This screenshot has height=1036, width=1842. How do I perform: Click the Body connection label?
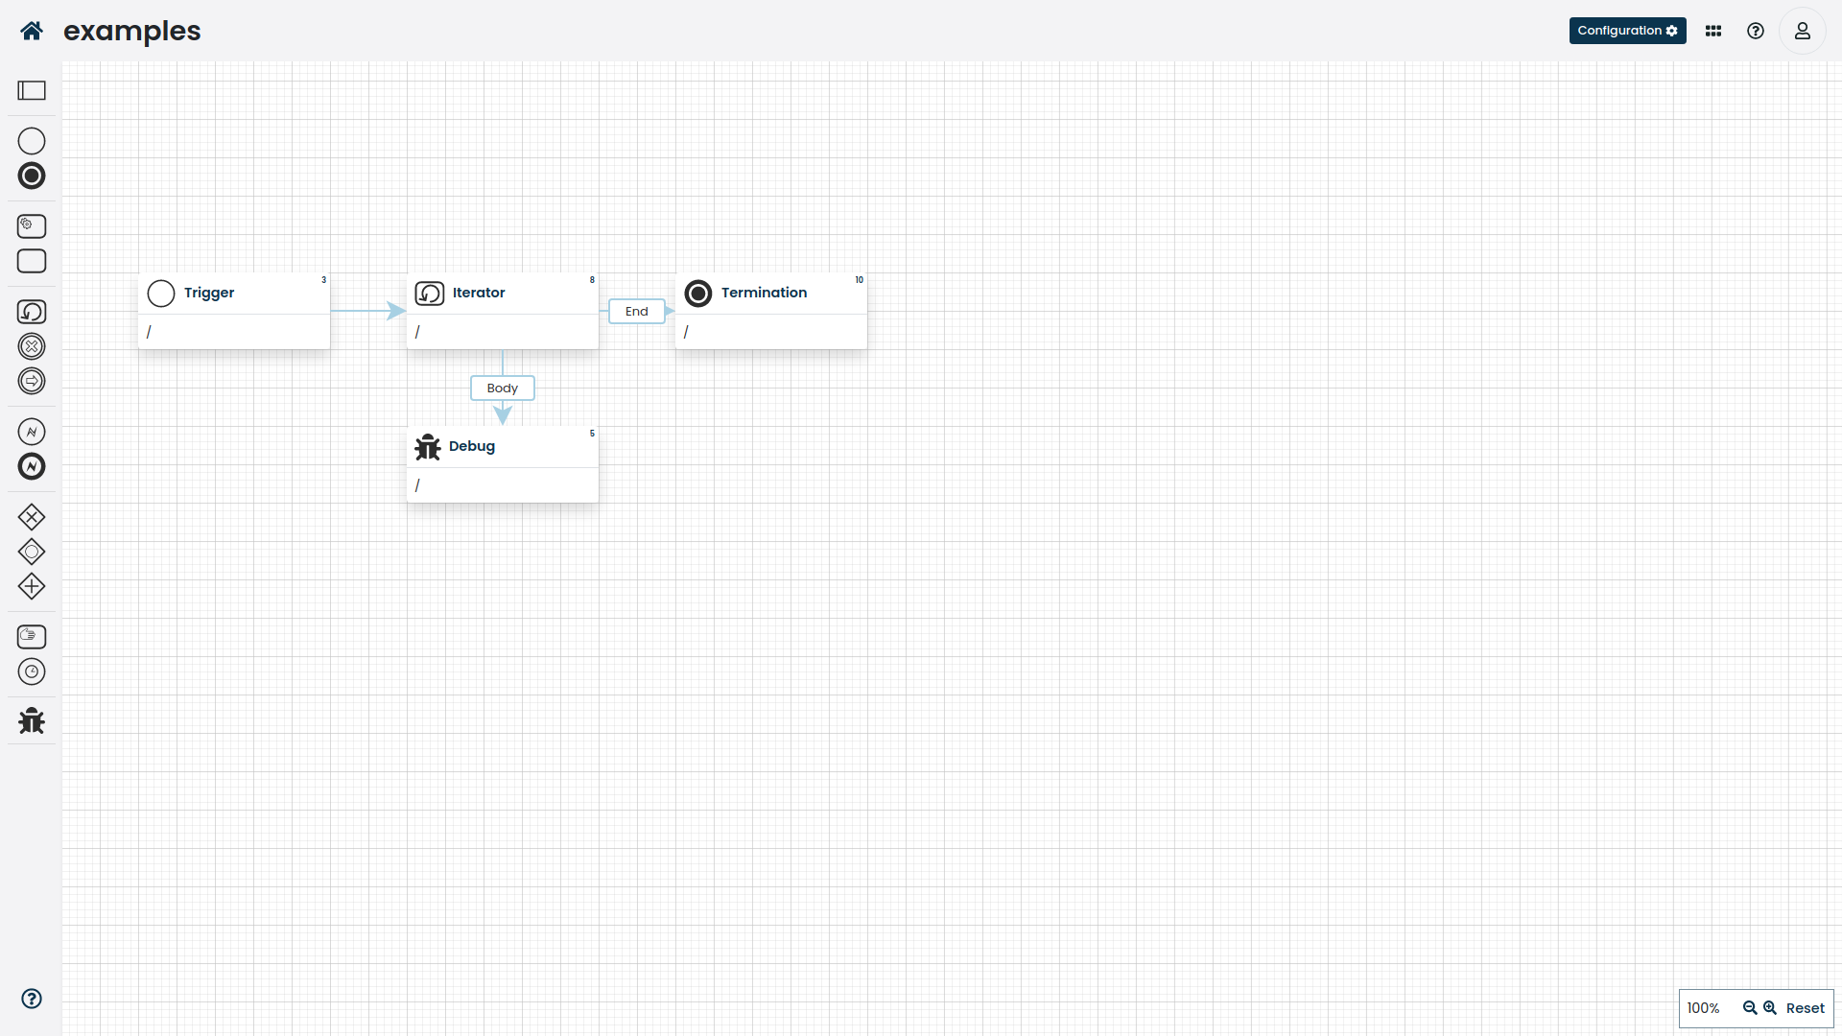pos(503,388)
